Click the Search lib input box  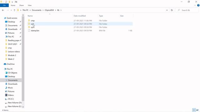click(187, 10)
